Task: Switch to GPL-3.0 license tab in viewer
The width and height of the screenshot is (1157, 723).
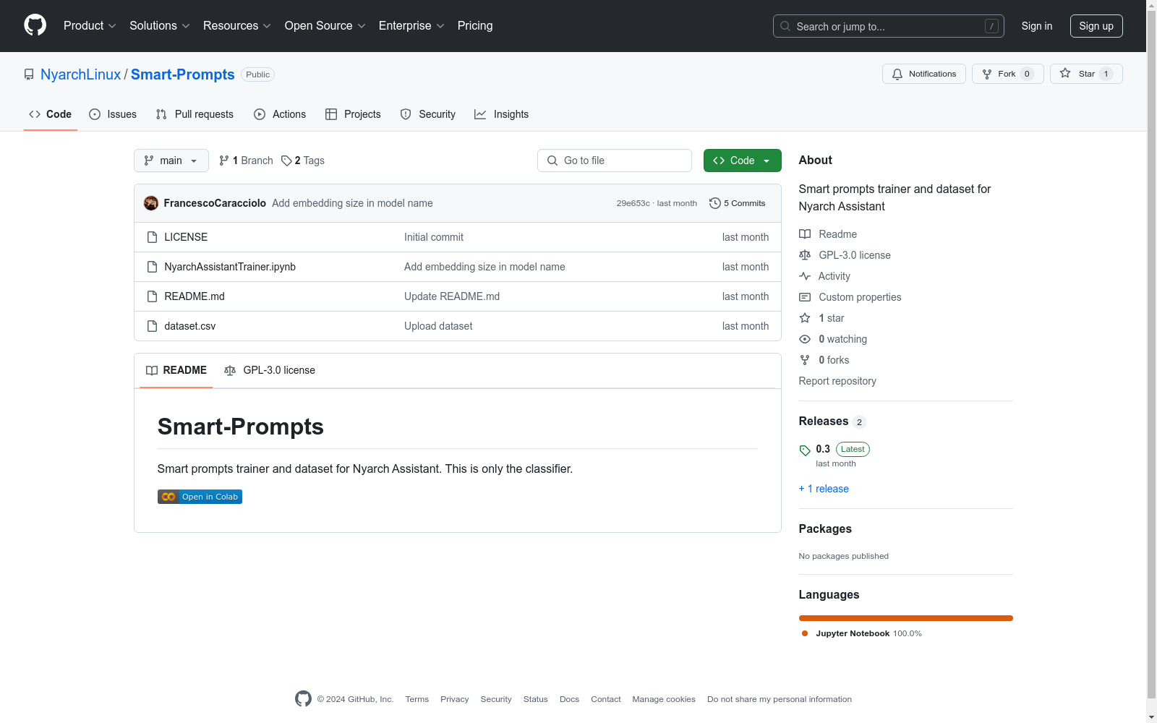Action: (x=270, y=370)
